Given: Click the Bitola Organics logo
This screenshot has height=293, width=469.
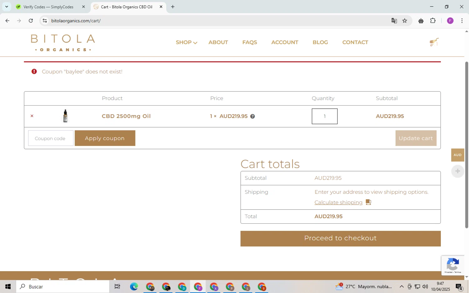Looking at the screenshot, I should click(x=63, y=43).
